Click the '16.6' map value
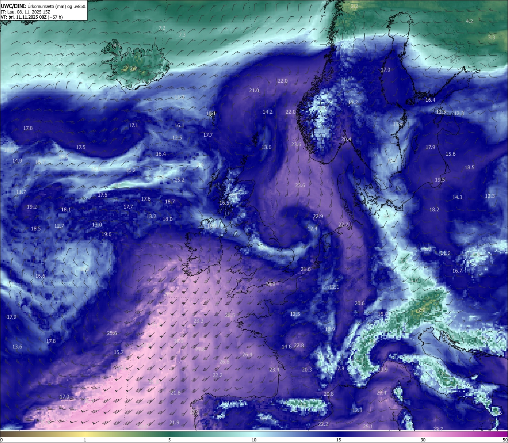508x443 pixels. coord(40,276)
